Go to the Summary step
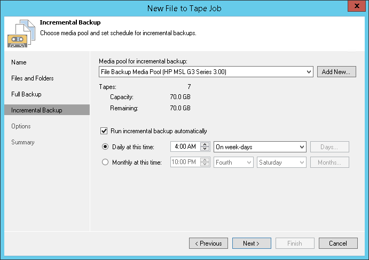369x260 pixels. point(23,142)
